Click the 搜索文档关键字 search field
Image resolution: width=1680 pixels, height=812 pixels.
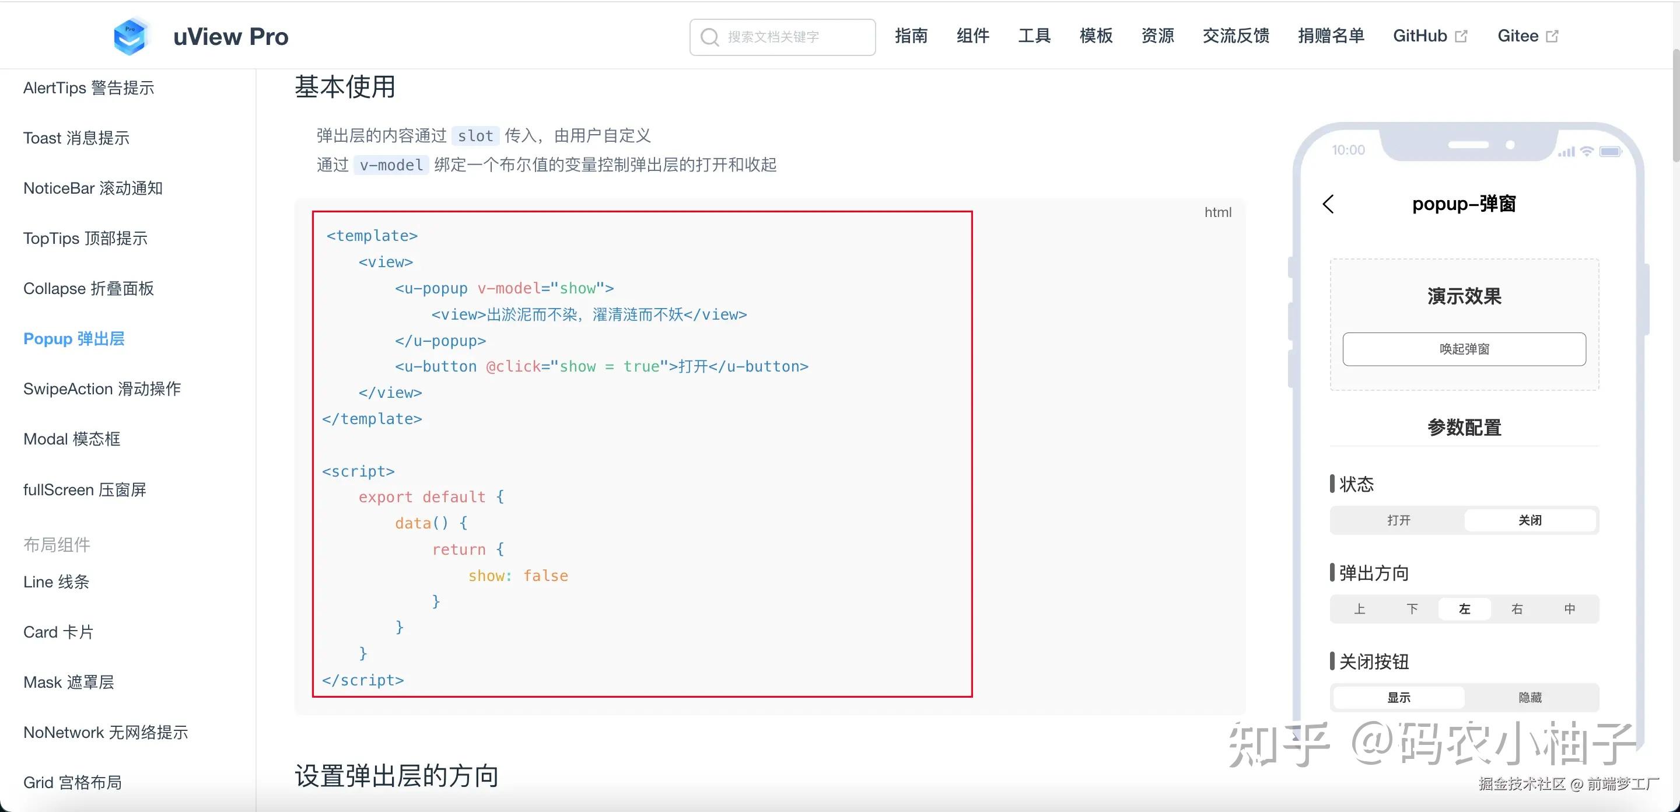[x=782, y=37]
